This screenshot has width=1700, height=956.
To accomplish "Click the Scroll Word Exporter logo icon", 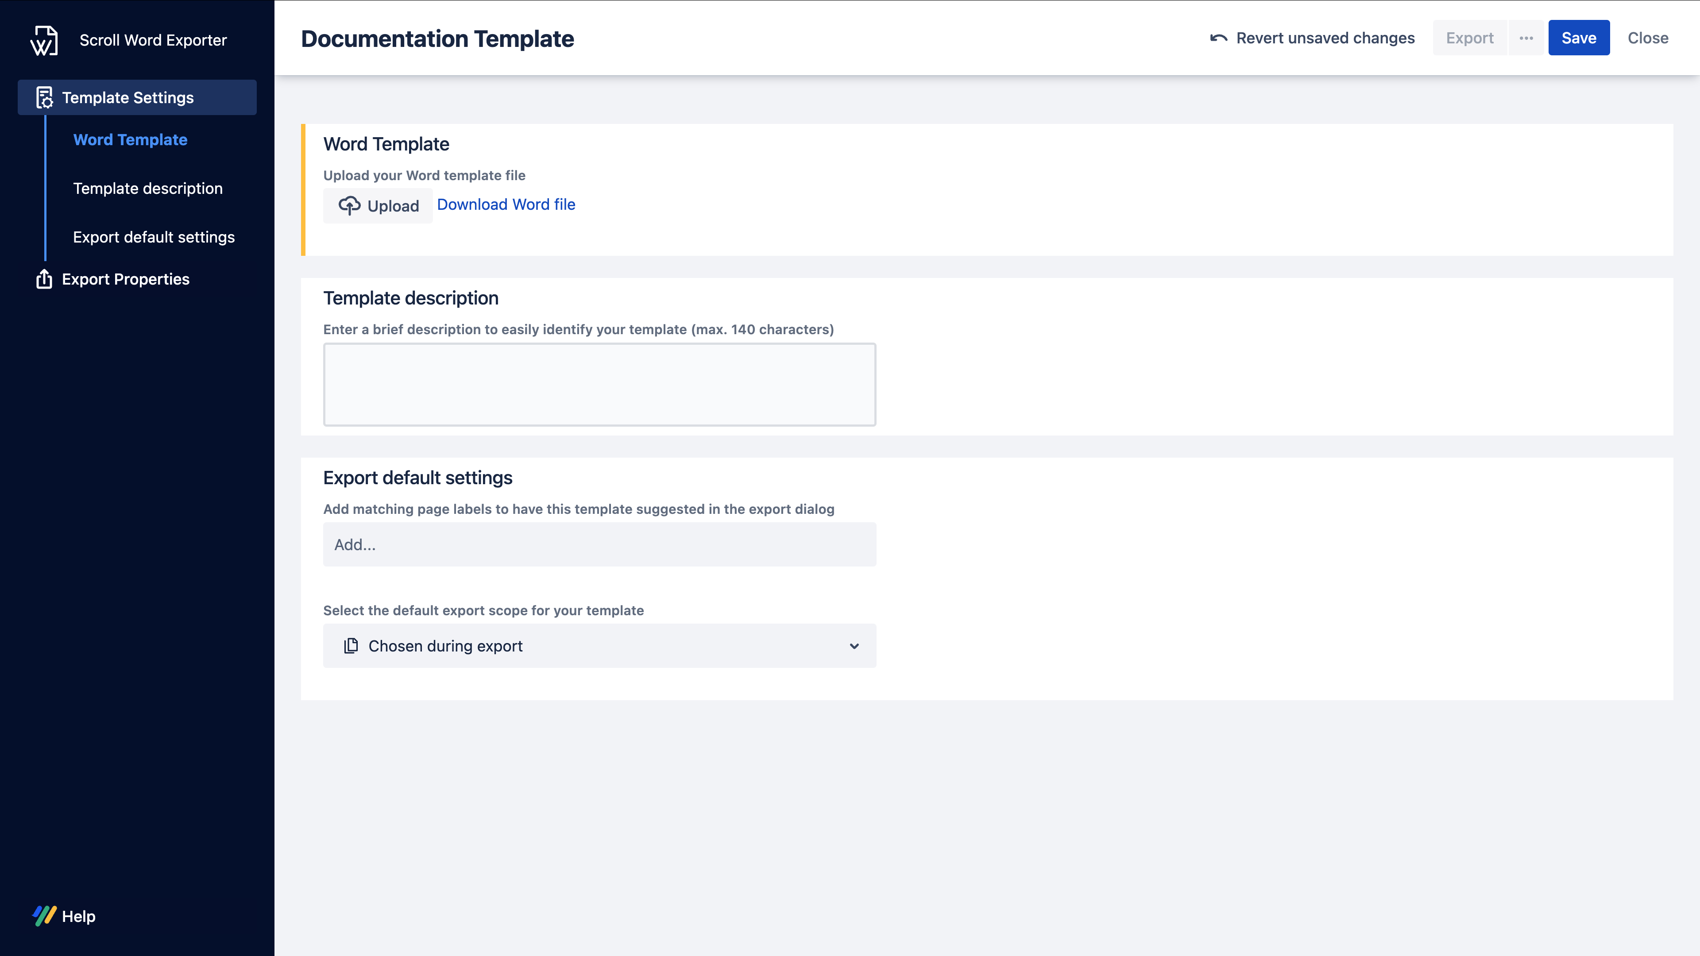I will click(43, 40).
